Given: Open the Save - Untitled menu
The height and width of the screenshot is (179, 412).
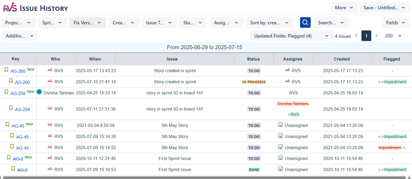Looking at the screenshot, I should point(384,7).
